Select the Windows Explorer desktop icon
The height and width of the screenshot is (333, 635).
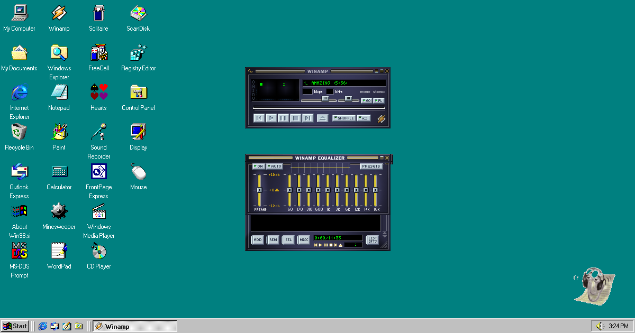click(x=59, y=62)
